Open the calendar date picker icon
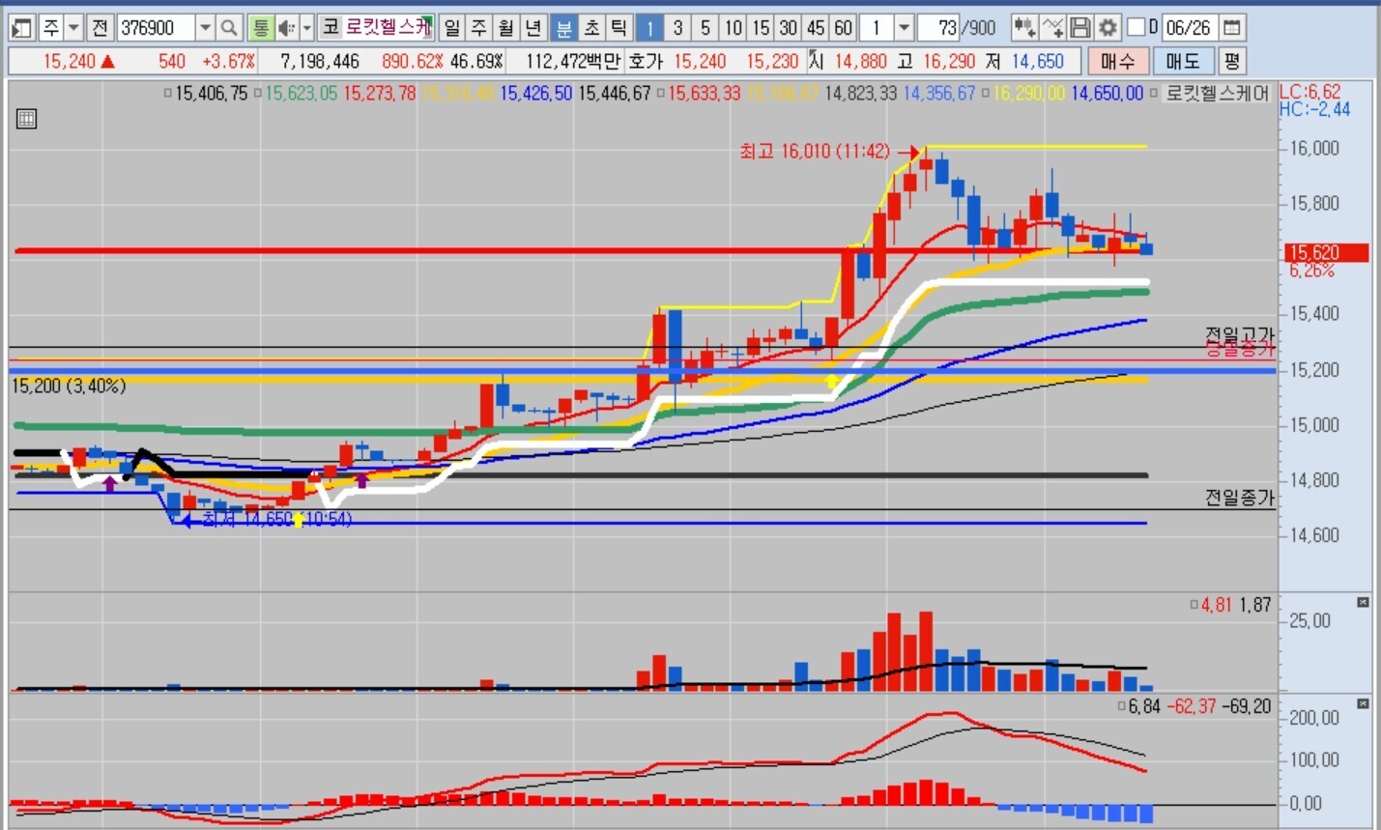The height and width of the screenshot is (830, 1381). pos(1232,27)
